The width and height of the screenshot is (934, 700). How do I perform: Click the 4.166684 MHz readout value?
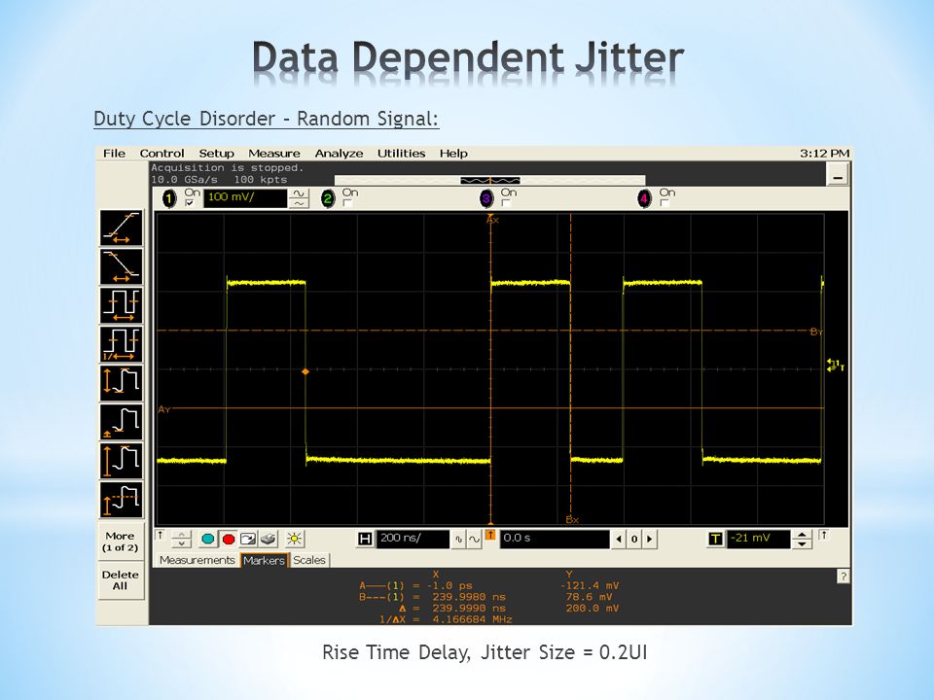tap(473, 619)
